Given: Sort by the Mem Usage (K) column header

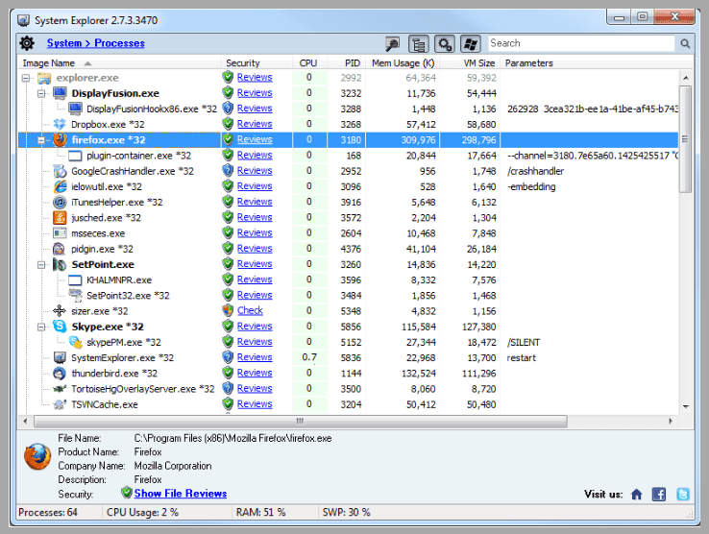Looking at the screenshot, I should click(x=403, y=63).
